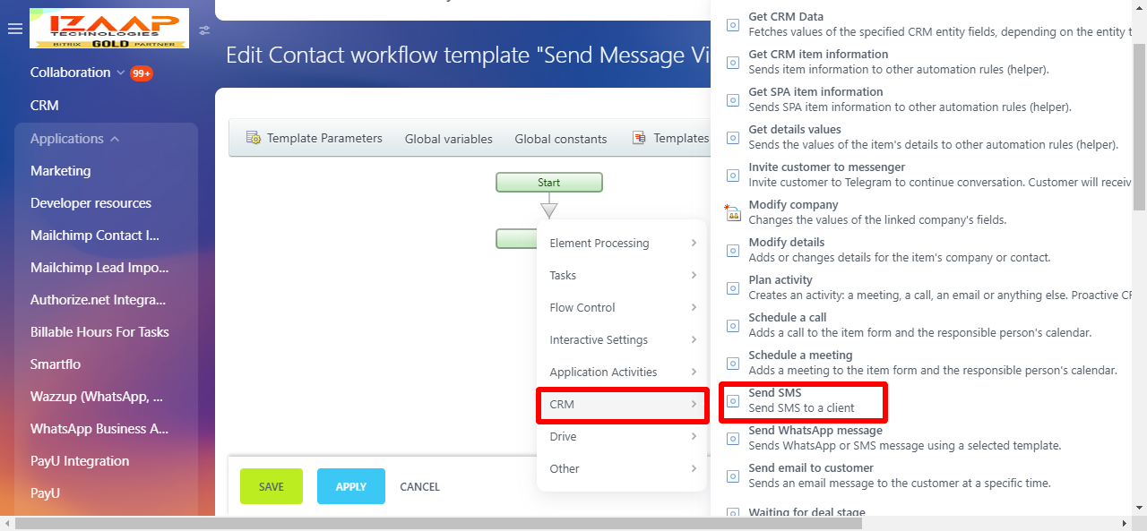Click the Send WhatsApp message icon
Screen dimensions: 1147x531
click(x=733, y=439)
